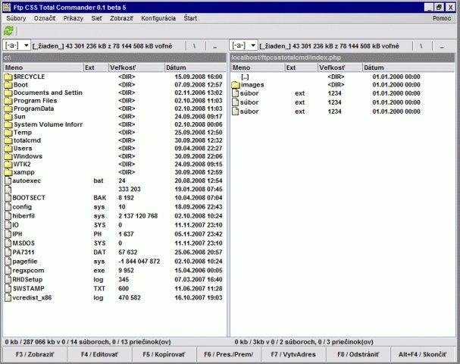Sort left panel by Meno column header
460x364 pixels.
point(43,67)
